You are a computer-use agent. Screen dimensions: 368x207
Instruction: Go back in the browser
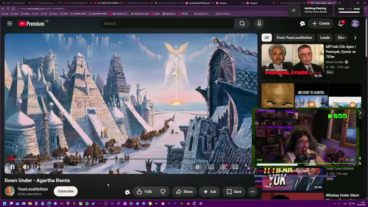coord(3,9)
